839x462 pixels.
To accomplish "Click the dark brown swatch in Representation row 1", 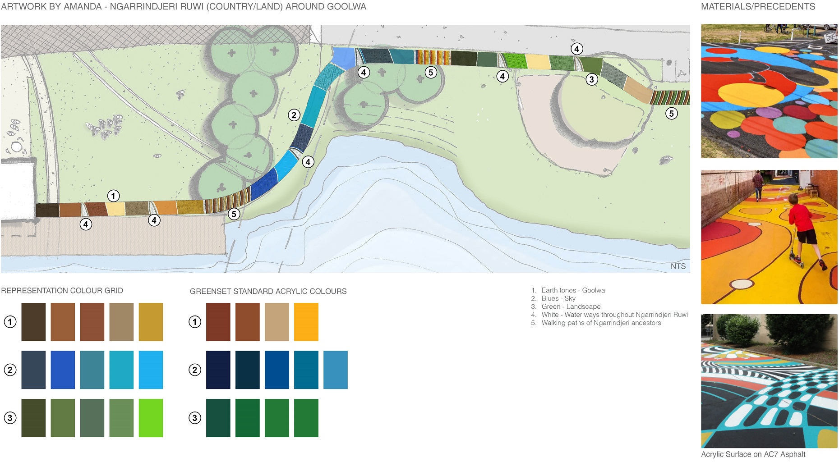I will [x=33, y=322].
